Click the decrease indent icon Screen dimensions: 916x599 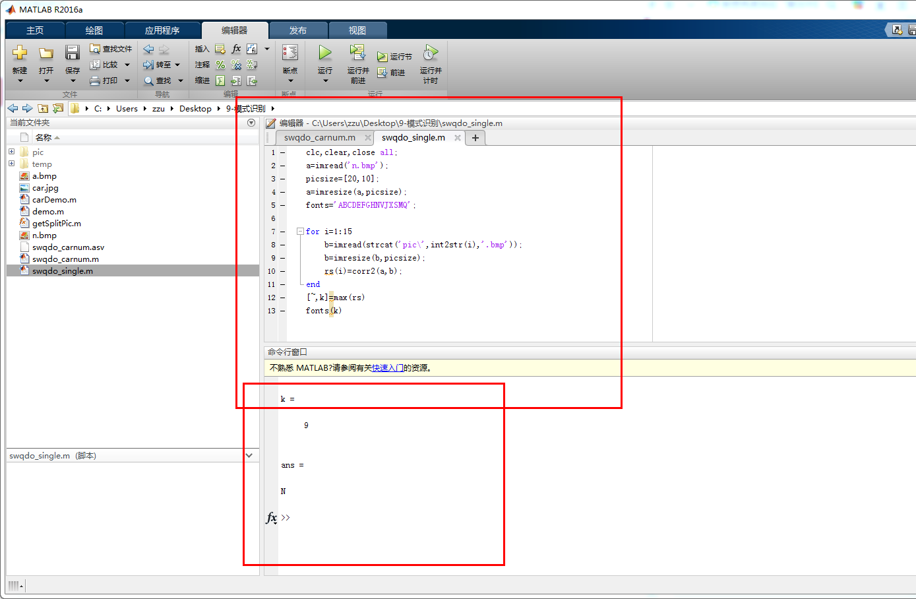point(252,80)
